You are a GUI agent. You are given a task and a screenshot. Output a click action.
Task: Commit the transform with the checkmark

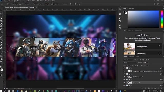[x=79, y=4]
